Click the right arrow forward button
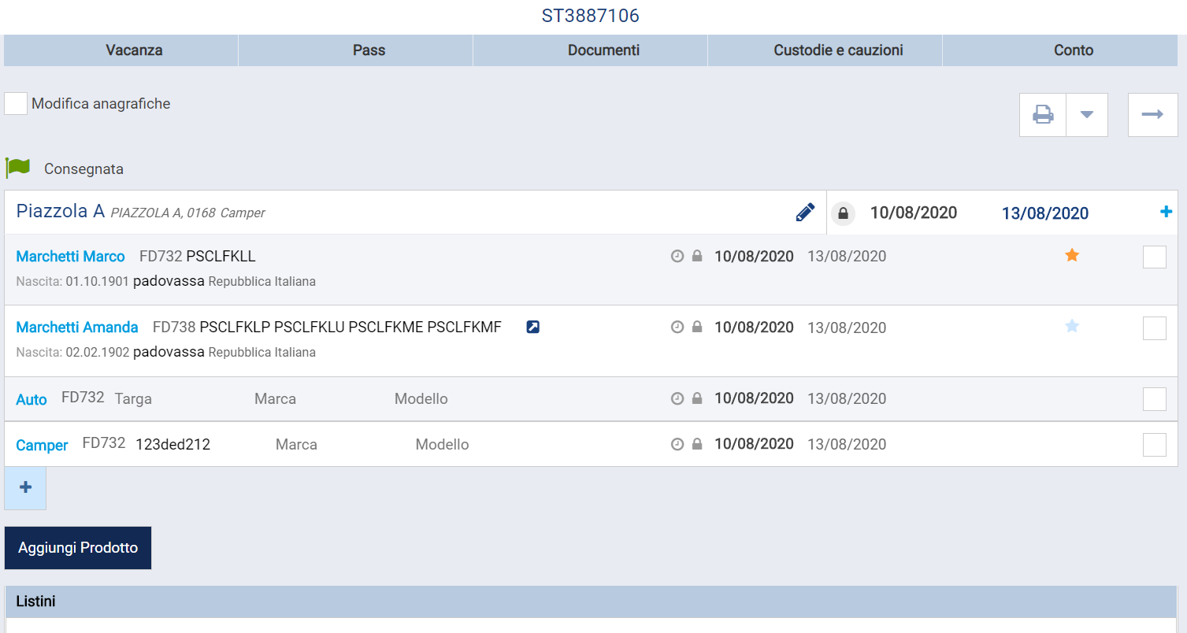This screenshot has height=633, width=1187. point(1152,115)
